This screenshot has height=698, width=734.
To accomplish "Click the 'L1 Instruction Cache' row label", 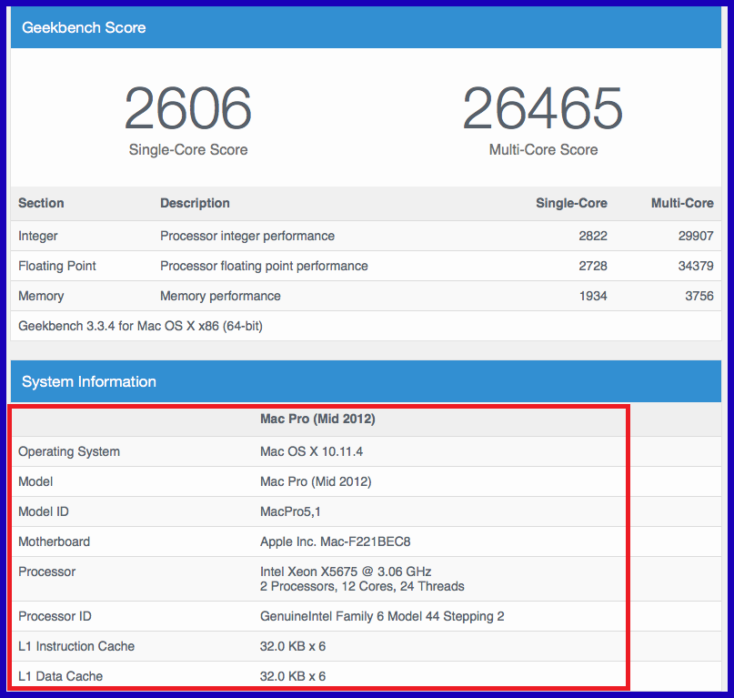I will point(76,646).
